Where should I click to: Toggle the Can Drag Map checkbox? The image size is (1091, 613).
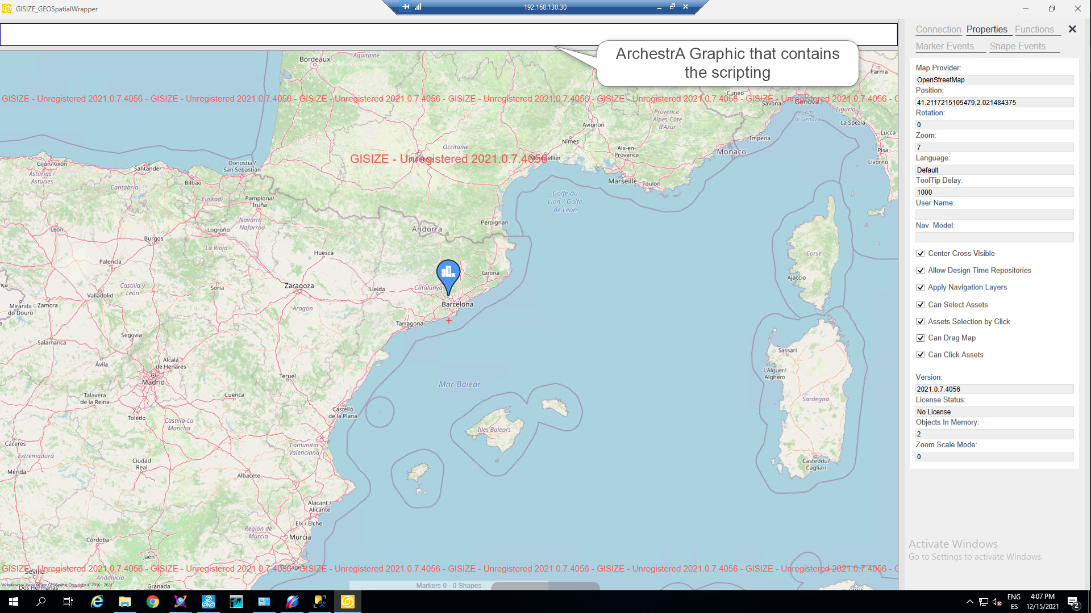point(921,338)
